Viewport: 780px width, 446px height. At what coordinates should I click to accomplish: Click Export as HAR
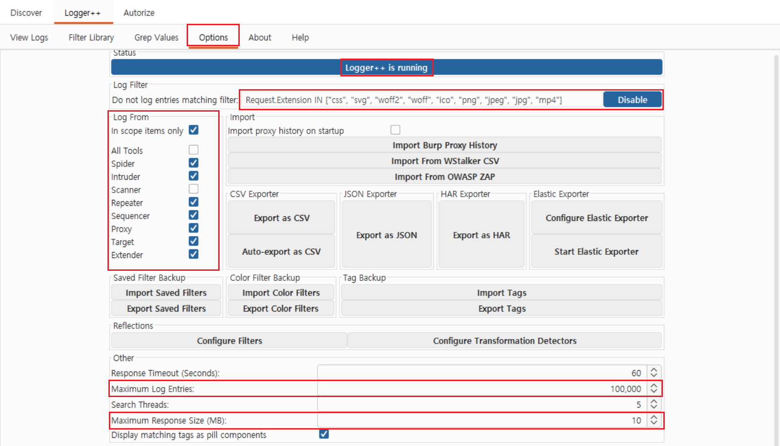pyautogui.click(x=481, y=235)
